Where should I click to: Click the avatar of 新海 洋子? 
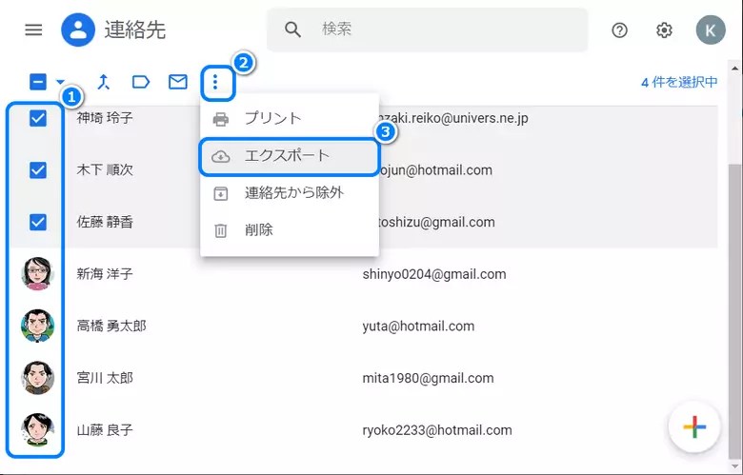click(x=37, y=274)
